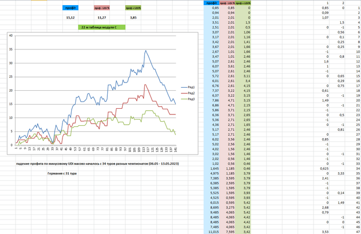Click the blue column cell 8,695
361x234 pixels.
coord(211,207)
